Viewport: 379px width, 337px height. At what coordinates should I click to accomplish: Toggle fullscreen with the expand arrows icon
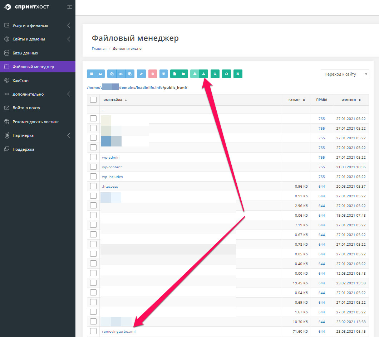[x=238, y=74]
